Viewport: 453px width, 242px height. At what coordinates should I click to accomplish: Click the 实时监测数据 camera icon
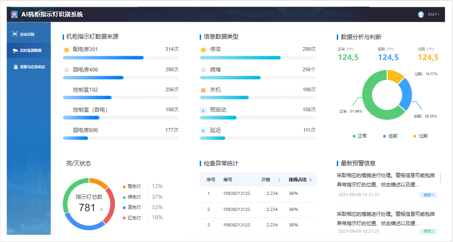pyautogui.click(x=15, y=50)
